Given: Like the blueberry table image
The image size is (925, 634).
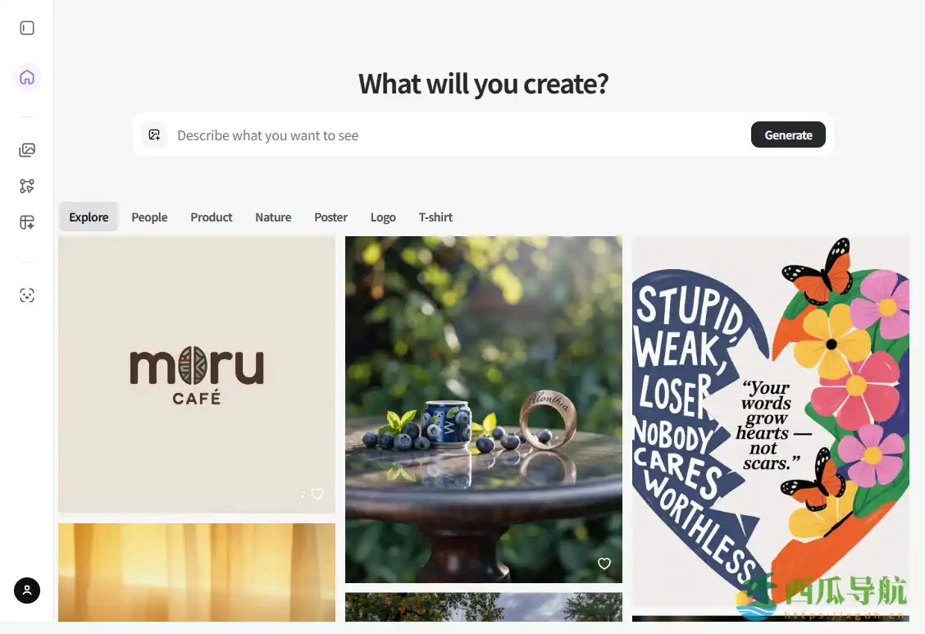Looking at the screenshot, I should point(604,563).
